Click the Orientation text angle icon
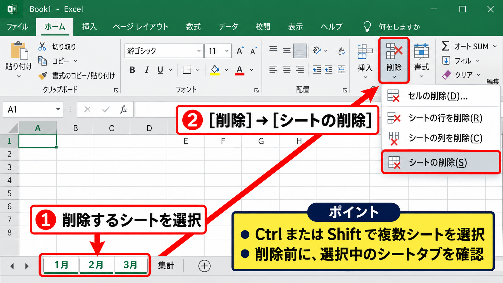 click(x=317, y=51)
